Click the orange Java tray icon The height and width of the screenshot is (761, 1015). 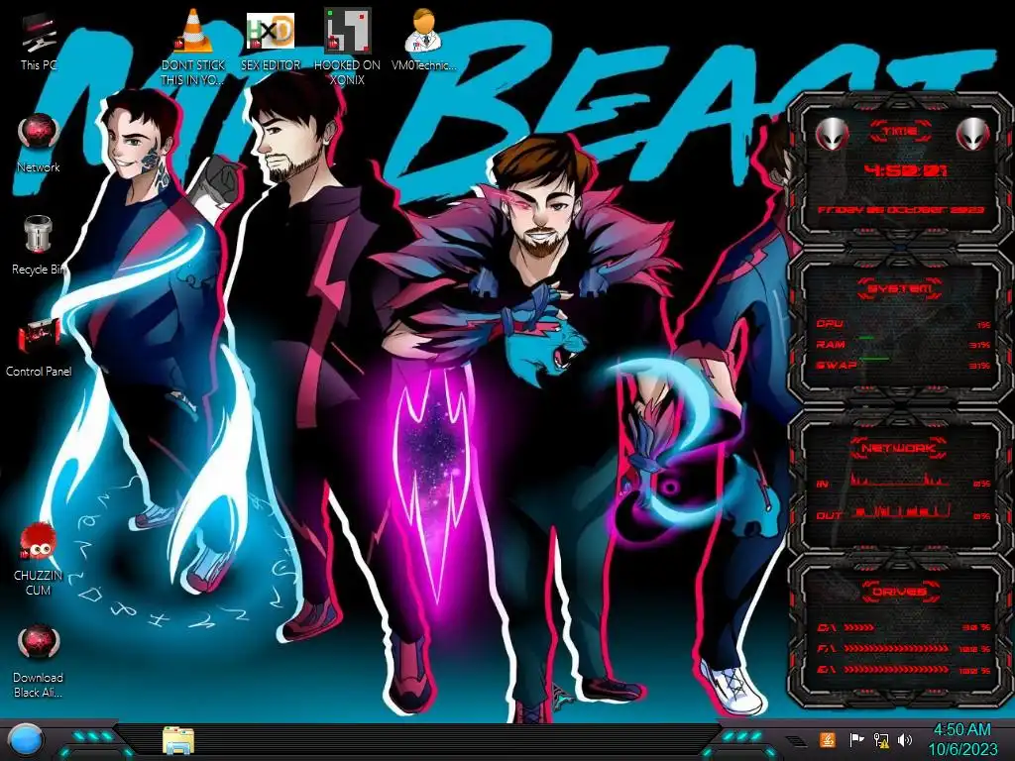[x=828, y=739]
